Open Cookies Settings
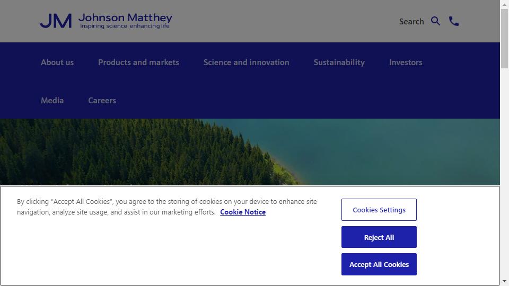The width and height of the screenshot is (509, 286). 379,210
